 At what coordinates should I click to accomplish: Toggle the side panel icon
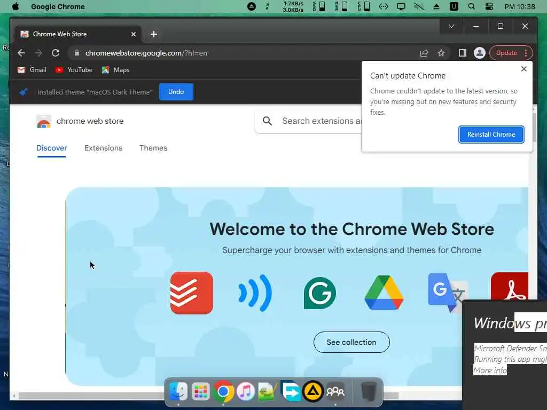point(462,53)
